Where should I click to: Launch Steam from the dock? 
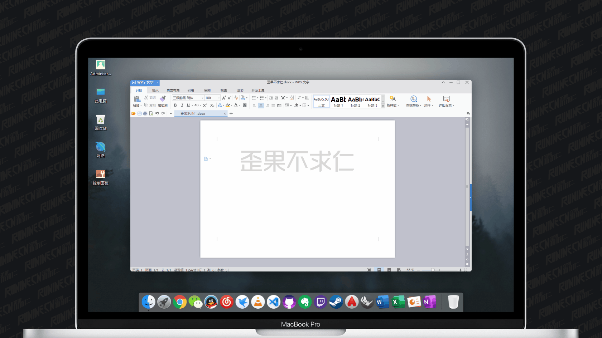pos(336,302)
